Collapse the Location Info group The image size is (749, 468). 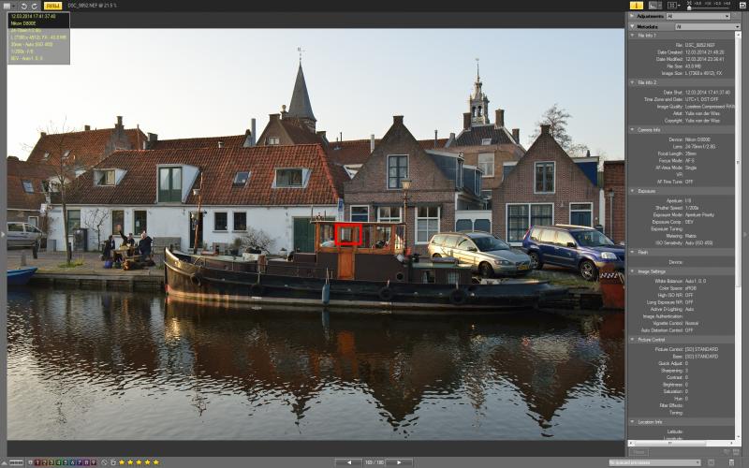(x=633, y=422)
